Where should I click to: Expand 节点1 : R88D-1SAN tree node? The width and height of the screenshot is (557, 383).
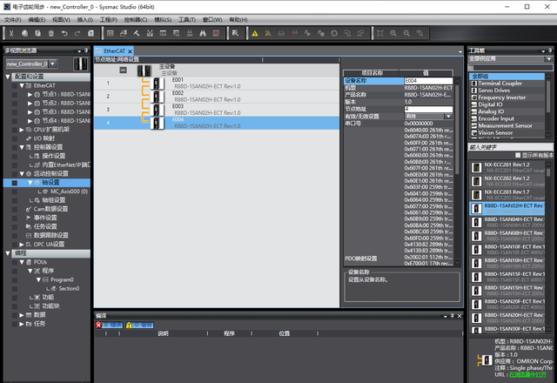30,95
